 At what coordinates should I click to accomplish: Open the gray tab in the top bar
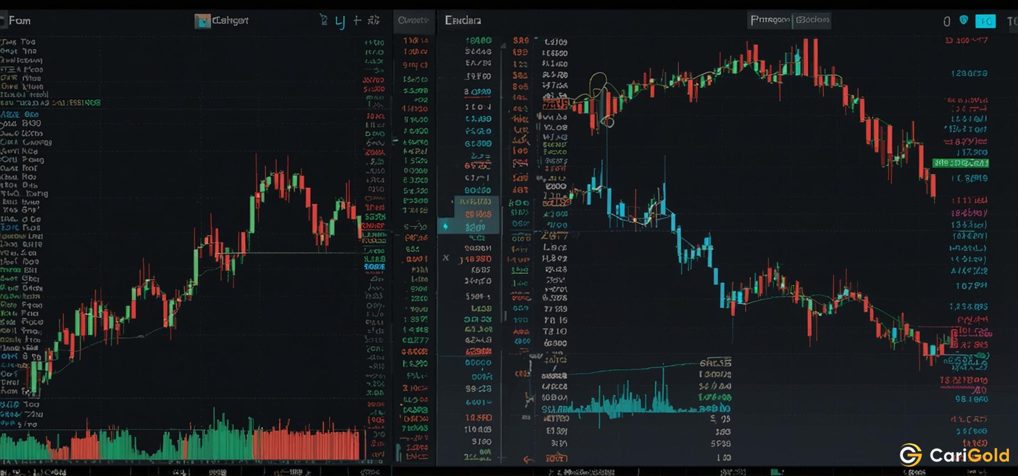[413, 20]
